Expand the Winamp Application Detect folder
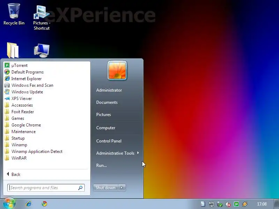Viewport: 279px width, 209px height. click(x=46, y=152)
